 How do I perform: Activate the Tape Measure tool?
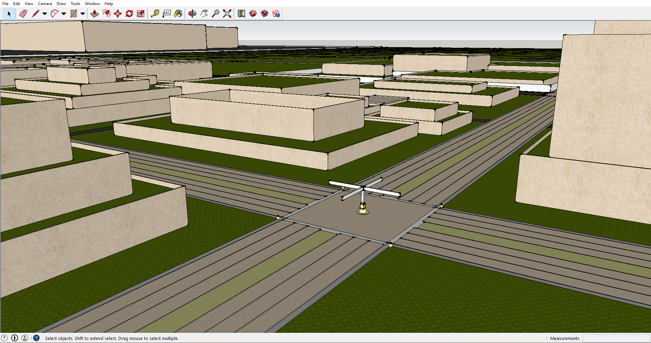(155, 14)
